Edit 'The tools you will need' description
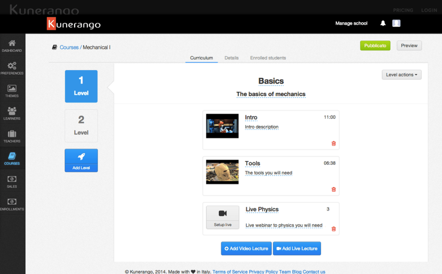 click(268, 173)
